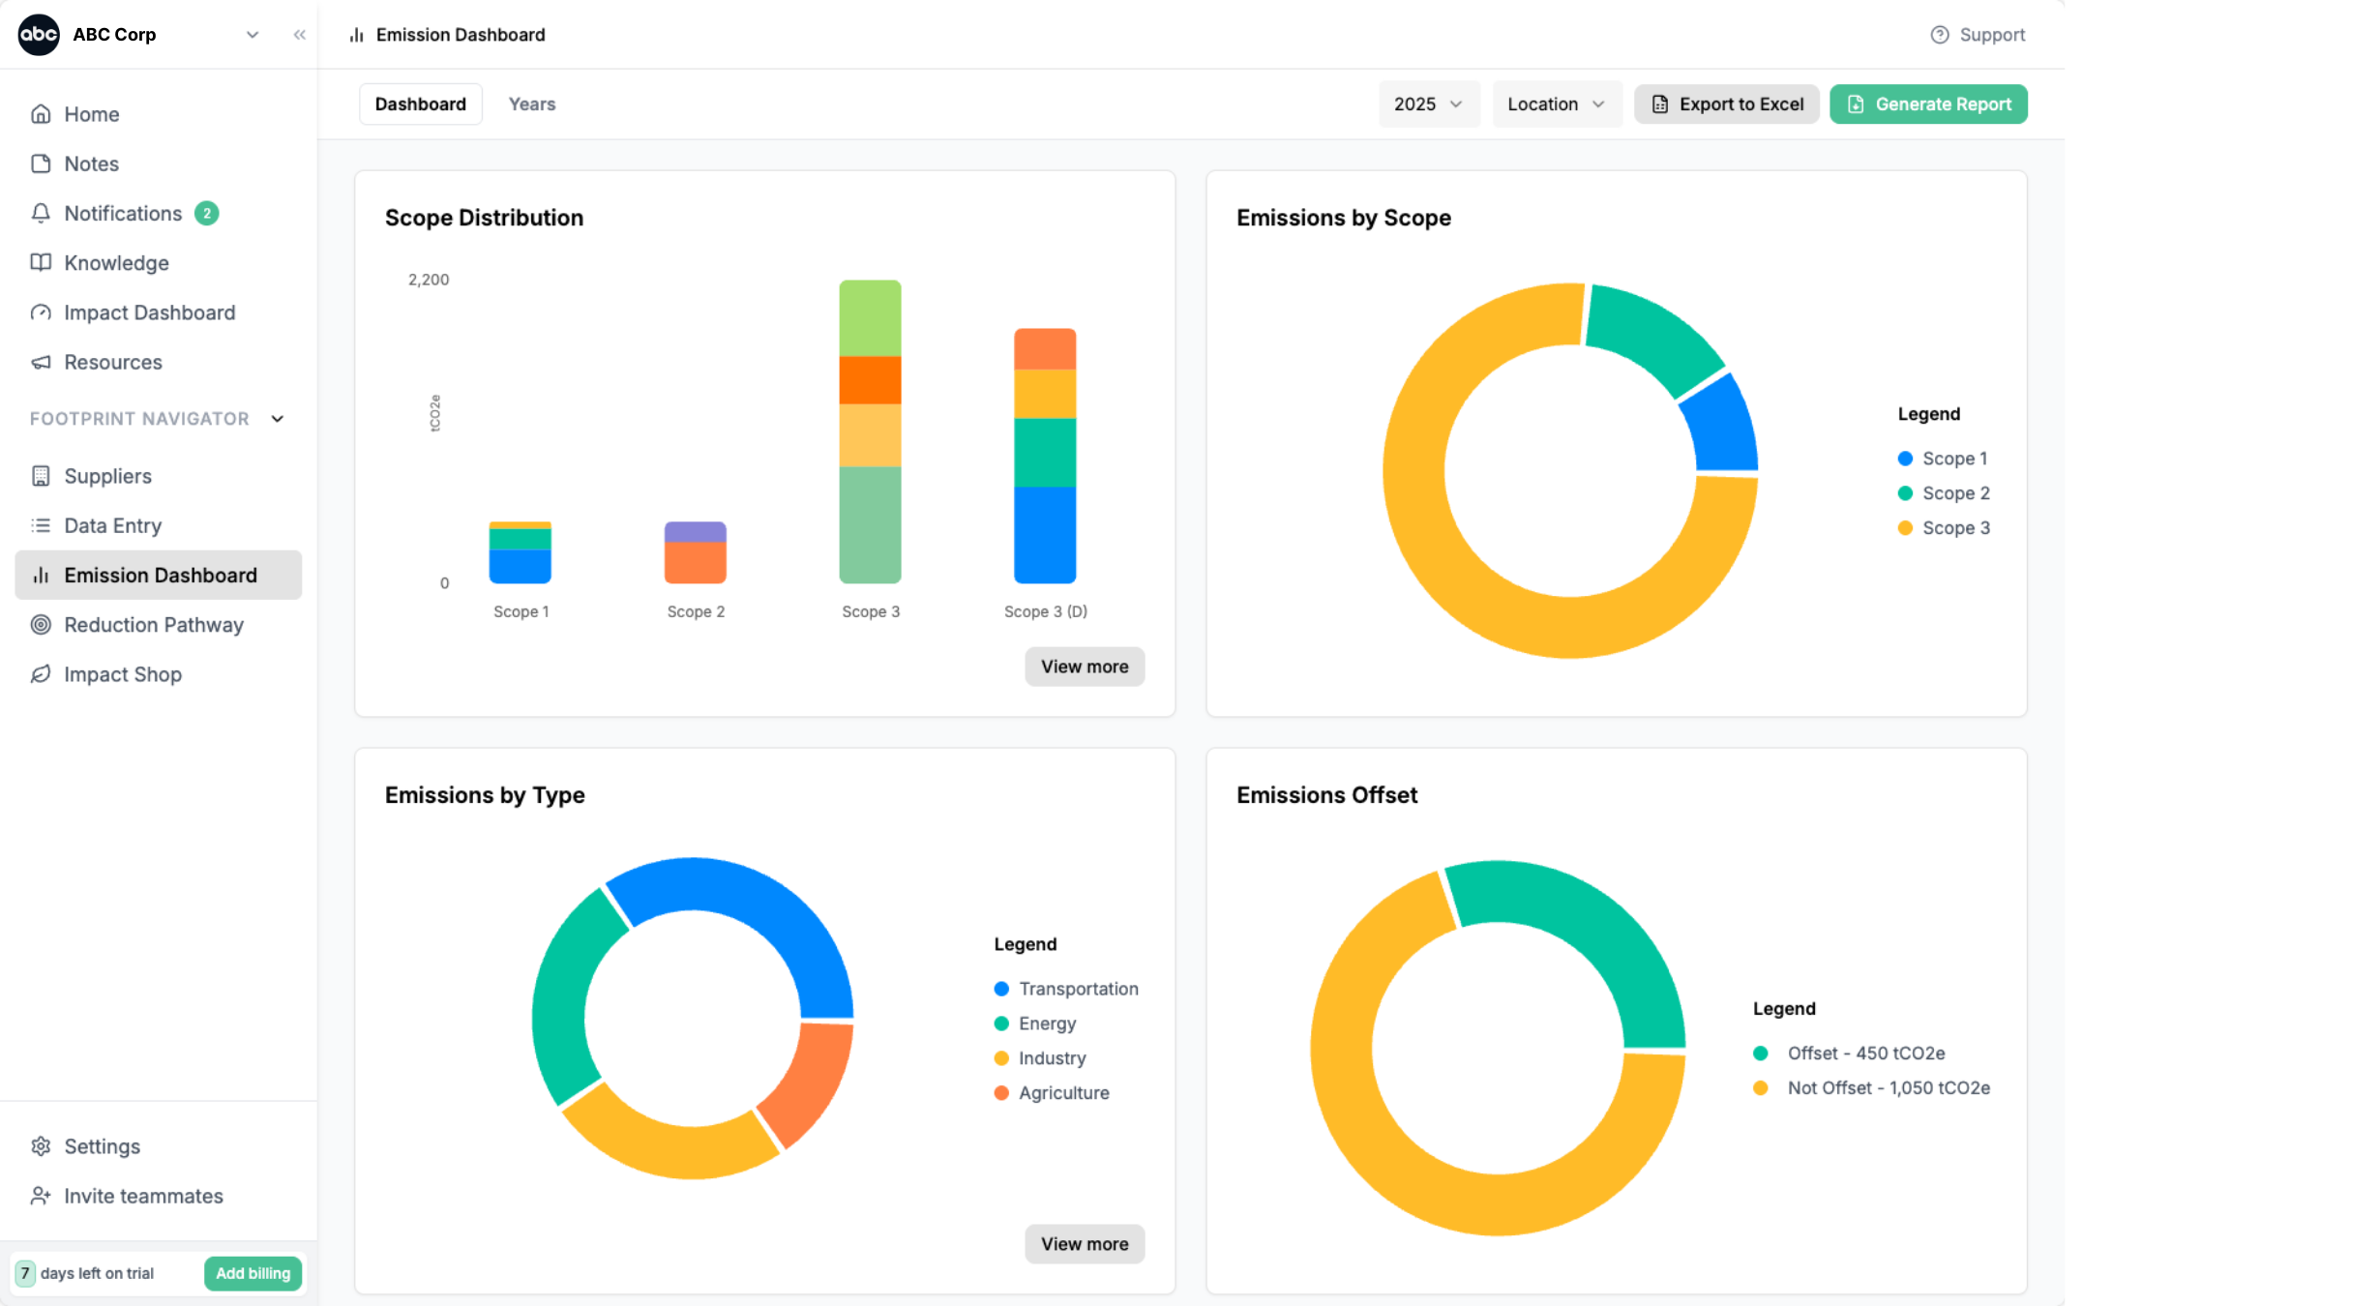Click the Scope 2 green legend dot
Image resolution: width=2380 pixels, height=1306 pixels.
1905,493
